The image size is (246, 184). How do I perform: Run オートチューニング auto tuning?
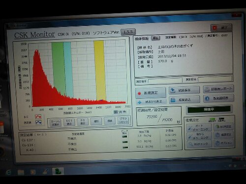coord(199,128)
